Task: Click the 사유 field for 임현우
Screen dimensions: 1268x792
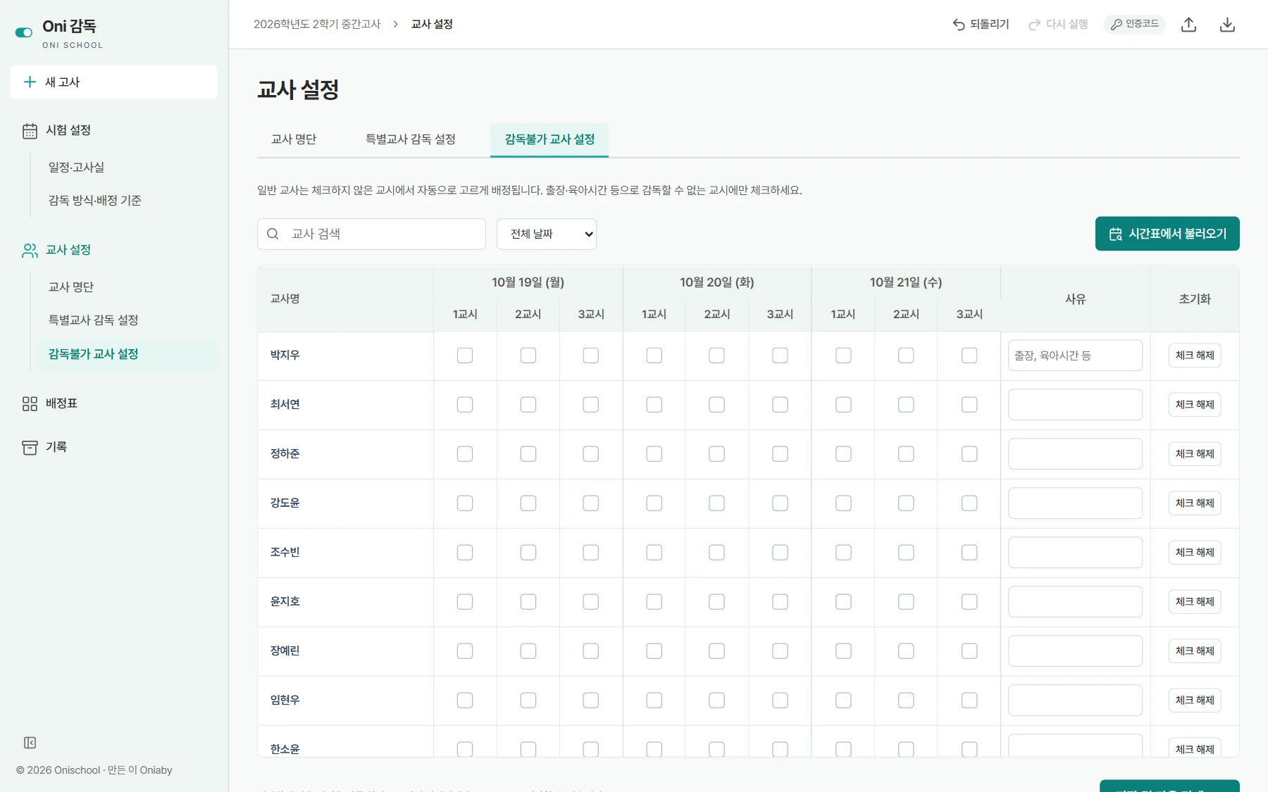Action: coord(1075,700)
